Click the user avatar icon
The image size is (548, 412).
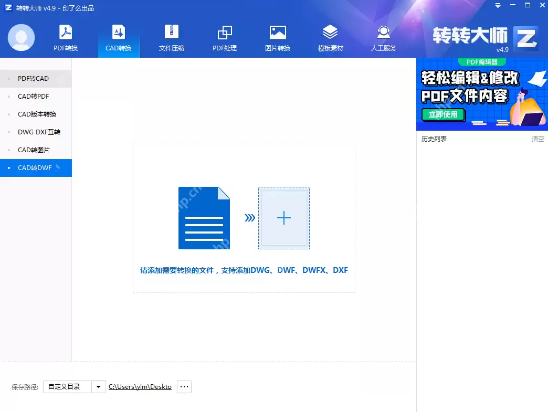(21, 37)
